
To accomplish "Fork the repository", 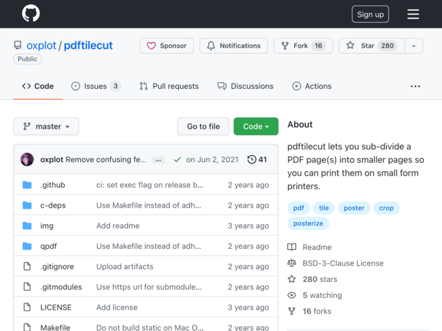I will (303, 46).
